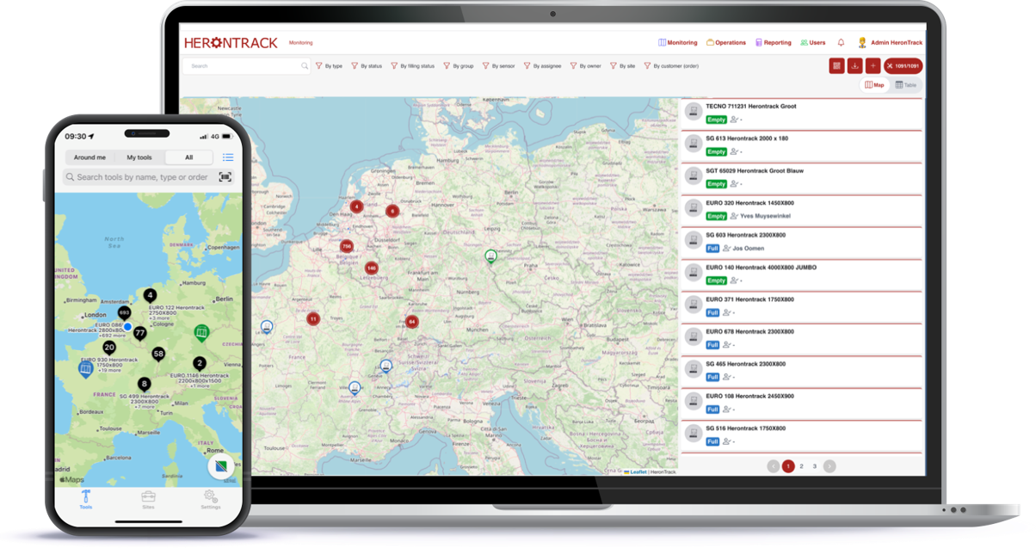The width and height of the screenshot is (1036, 548).
Task: Open the notifications bell
Action: coord(841,42)
